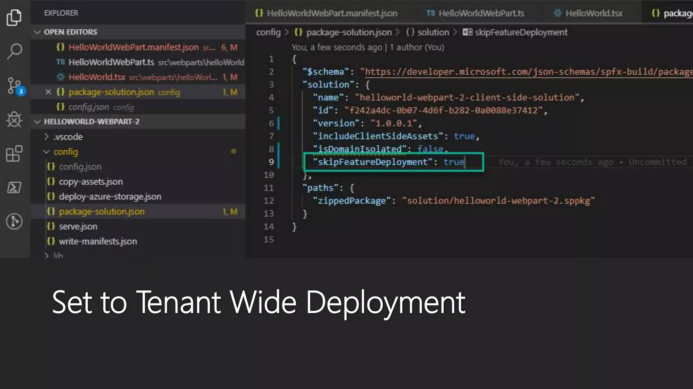Viewport: 693px width, 389px height.
Task: Open the Extensions view icon
Action: [14, 154]
